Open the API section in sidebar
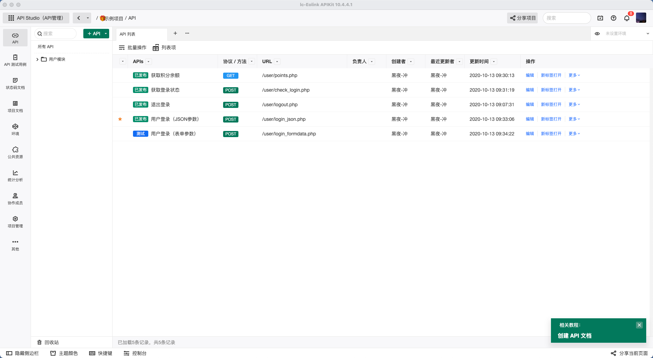Image resolution: width=653 pixels, height=358 pixels. [x=15, y=38]
